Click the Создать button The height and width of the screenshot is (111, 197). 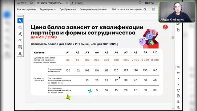click(x=77, y=3)
